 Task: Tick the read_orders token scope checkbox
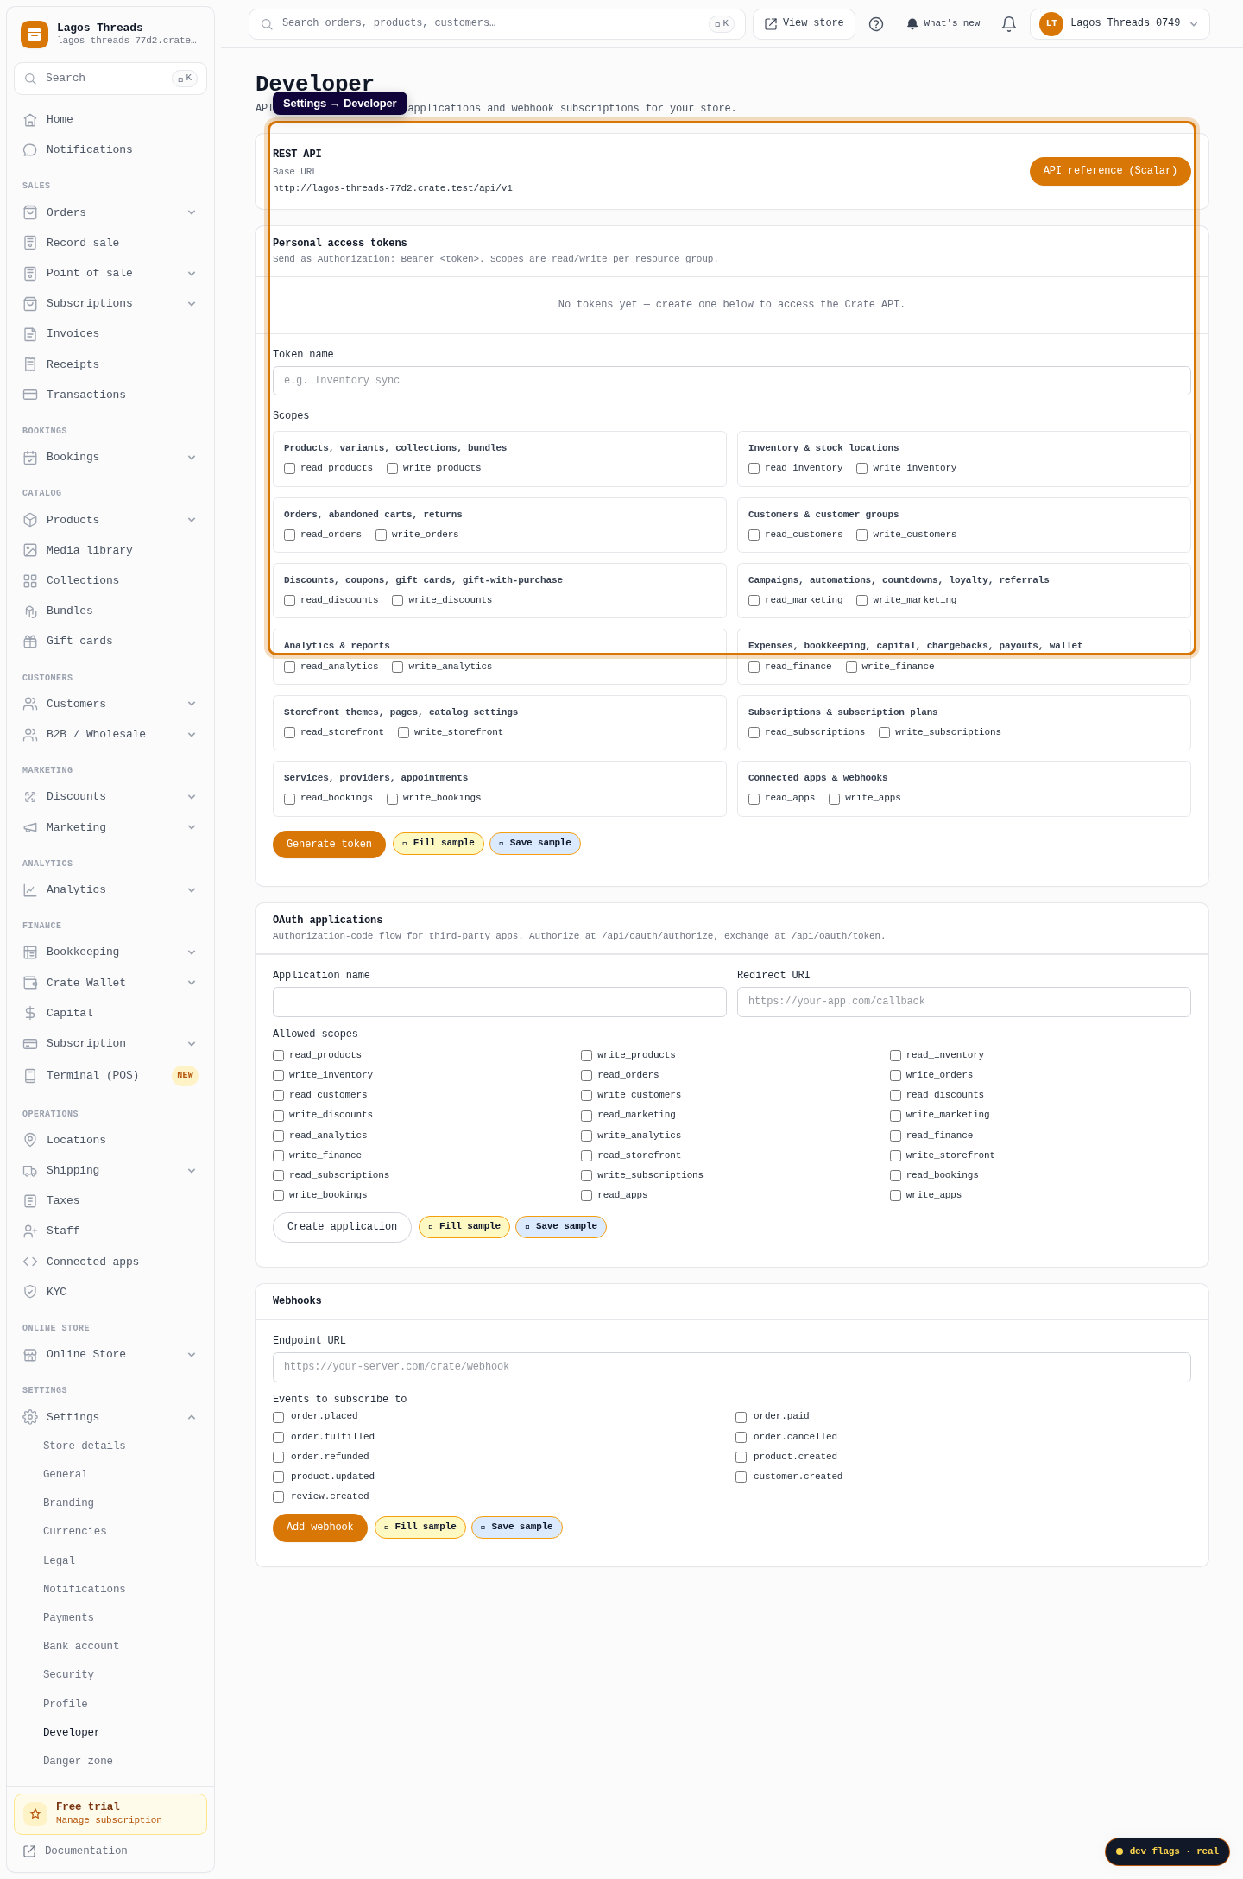[x=290, y=535]
